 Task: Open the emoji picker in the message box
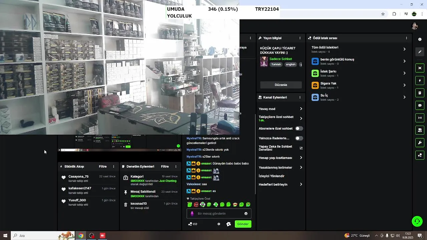coord(246,214)
